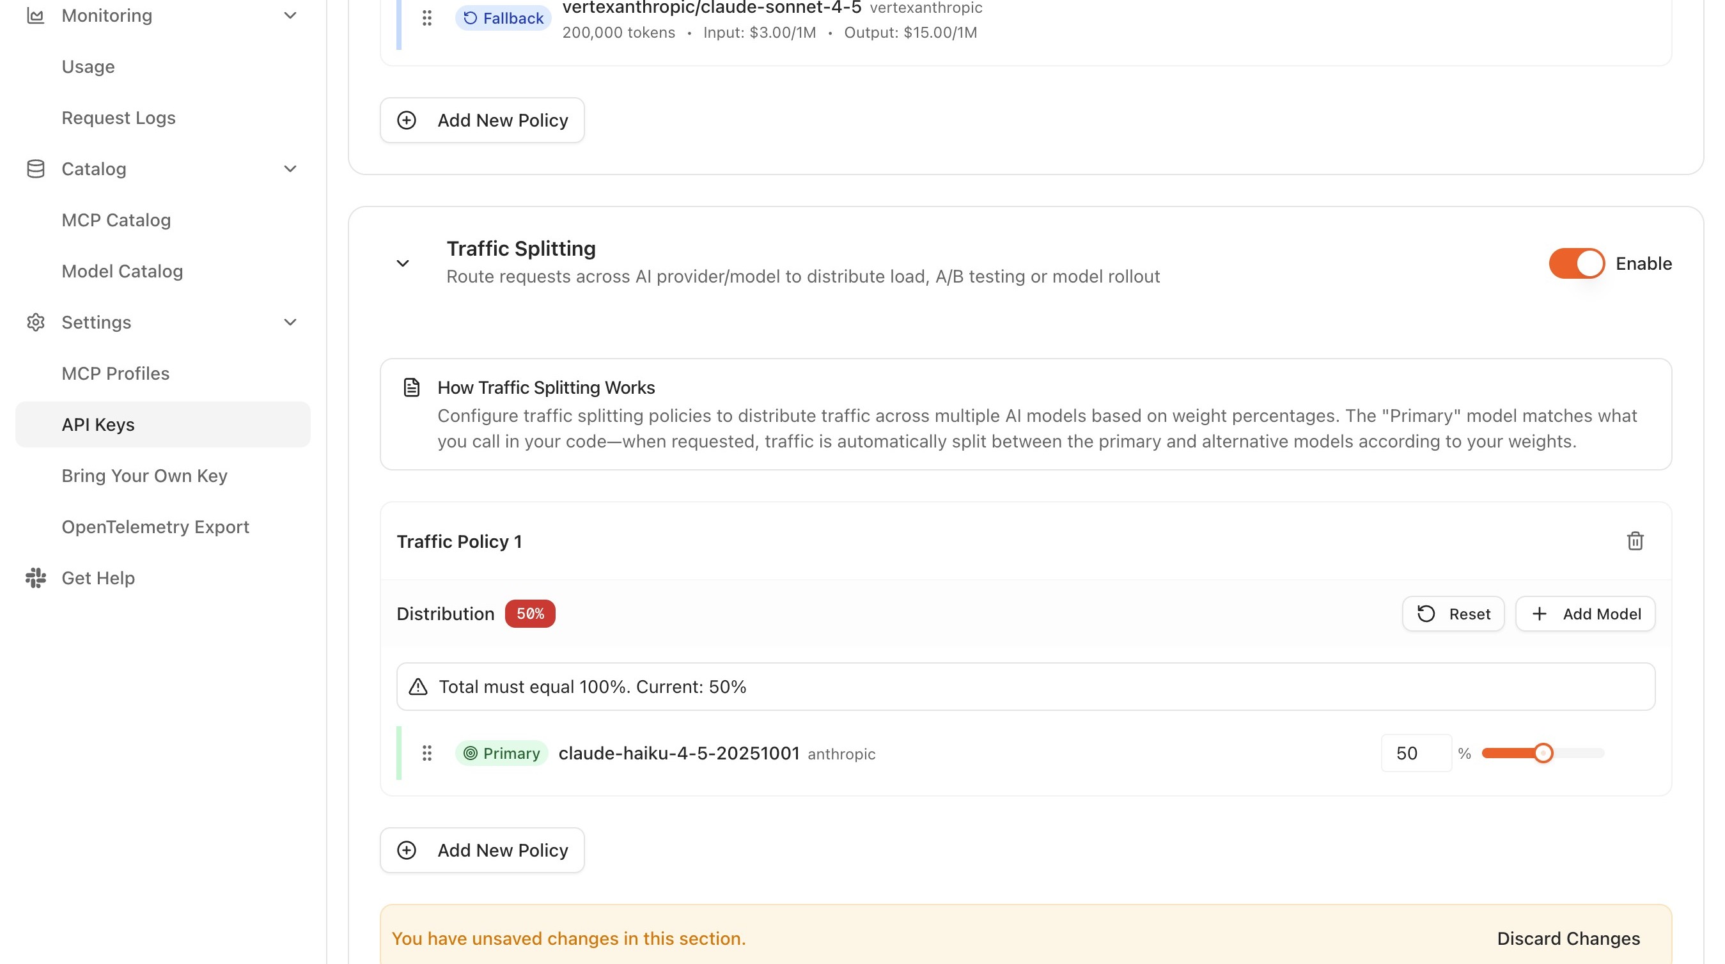Click the 'Total must equal 100%' warning text
This screenshot has width=1725, height=964.
592,687
